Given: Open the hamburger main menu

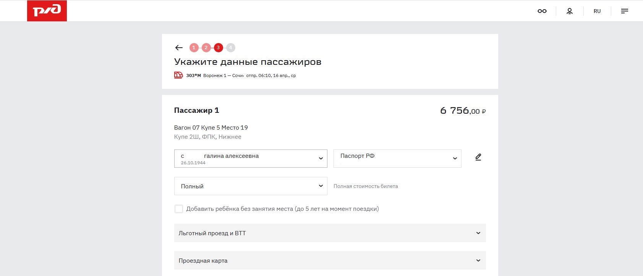Looking at the screenshot, I should [624, 11].
